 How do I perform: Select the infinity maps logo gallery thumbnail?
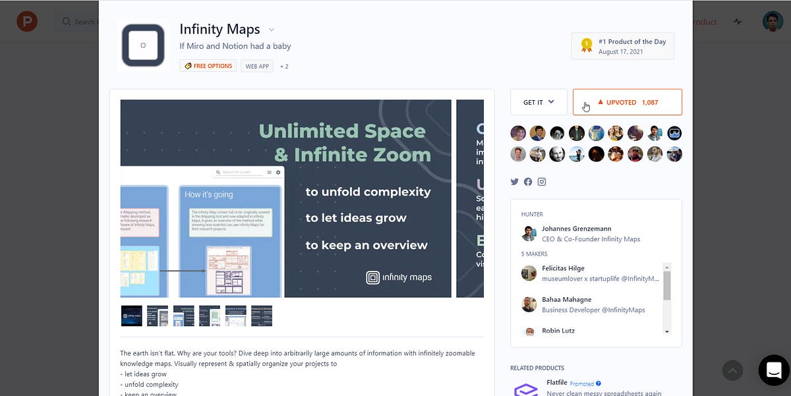tap(132, 316)
